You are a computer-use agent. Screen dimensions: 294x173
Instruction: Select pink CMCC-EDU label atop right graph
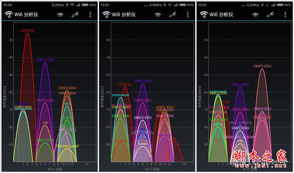[x=262, y=66]
